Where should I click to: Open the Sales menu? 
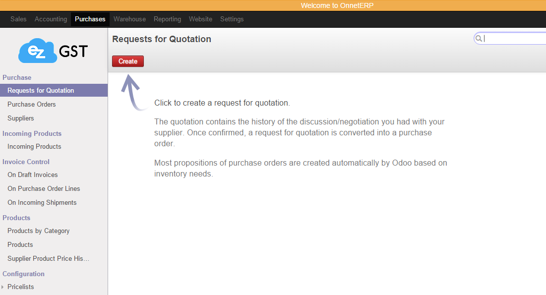(x=18, y=19)
